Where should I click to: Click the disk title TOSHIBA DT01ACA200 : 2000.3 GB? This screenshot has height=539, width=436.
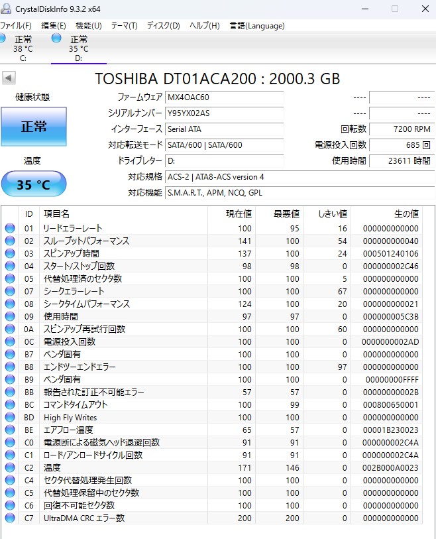pyautogui.click(x=217, y=79)
